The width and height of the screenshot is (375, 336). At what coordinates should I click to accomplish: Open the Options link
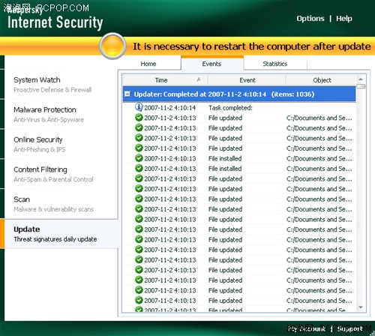point(310,19)
